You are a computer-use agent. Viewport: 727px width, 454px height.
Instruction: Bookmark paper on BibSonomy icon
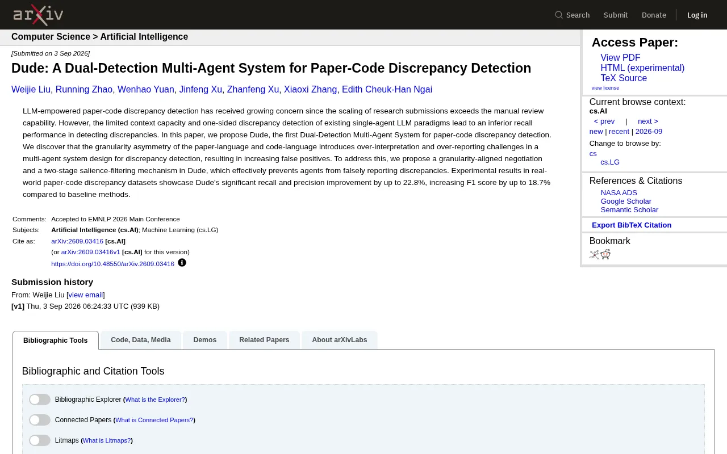(594, 255)
